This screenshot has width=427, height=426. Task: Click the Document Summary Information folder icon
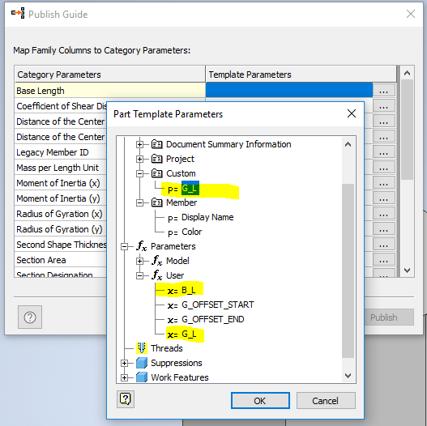tap(157, 144)
